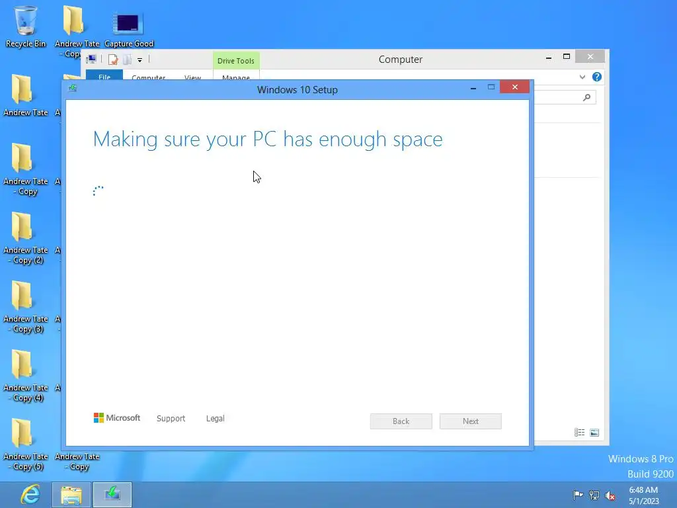Viewport: 677px width, 508px height.
Task: Switch Computer window to details view
Action: pos(579,433)
